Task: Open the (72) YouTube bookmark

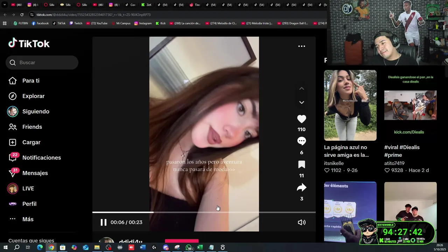Action: [97, 23]
